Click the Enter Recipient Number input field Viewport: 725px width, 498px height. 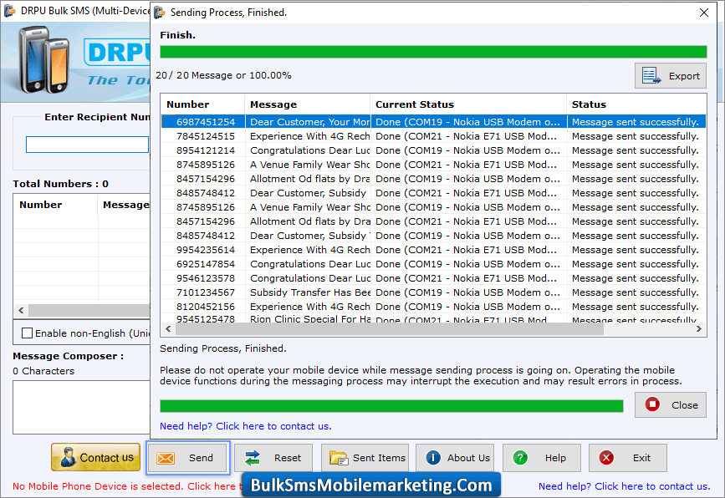[x=88, y=145]
